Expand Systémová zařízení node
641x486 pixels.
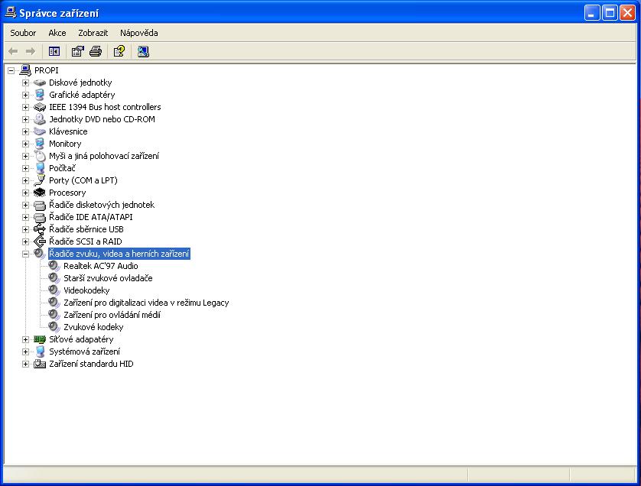(x=25, y=352)
